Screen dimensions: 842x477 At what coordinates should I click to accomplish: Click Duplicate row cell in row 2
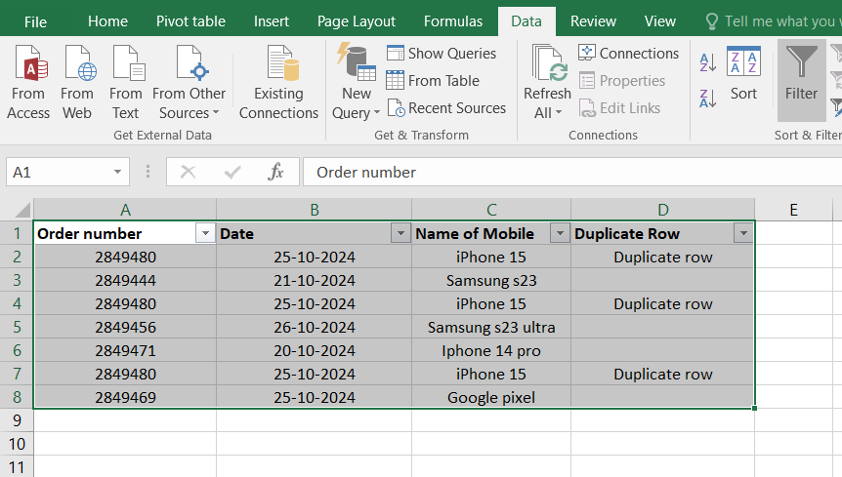(x=663, y=257)
